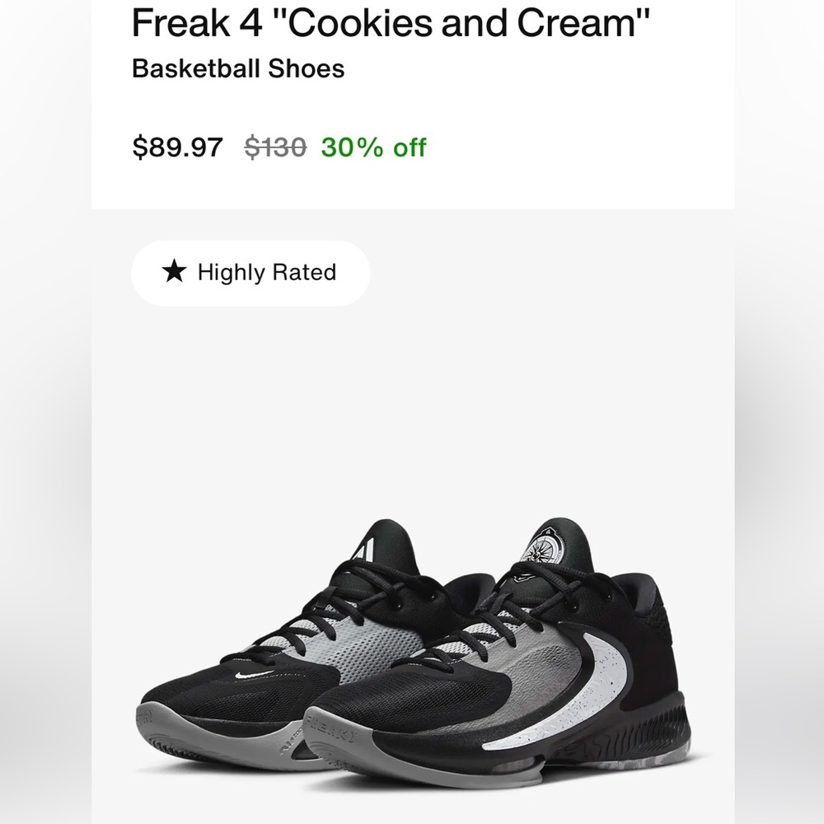The width and height of the screenshot is (824, 824).
Task: Click the star icon in the Highly Rated badge
Action: [x=174, y=272]
